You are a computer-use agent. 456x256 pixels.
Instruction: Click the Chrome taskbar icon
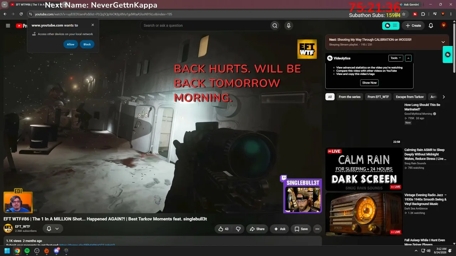point(17,251)
